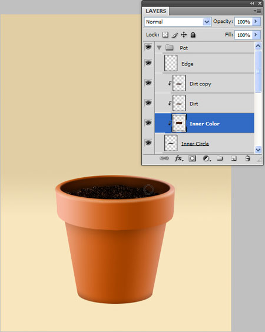
Task: Toggle lock position icon
Action: (184, 35)
